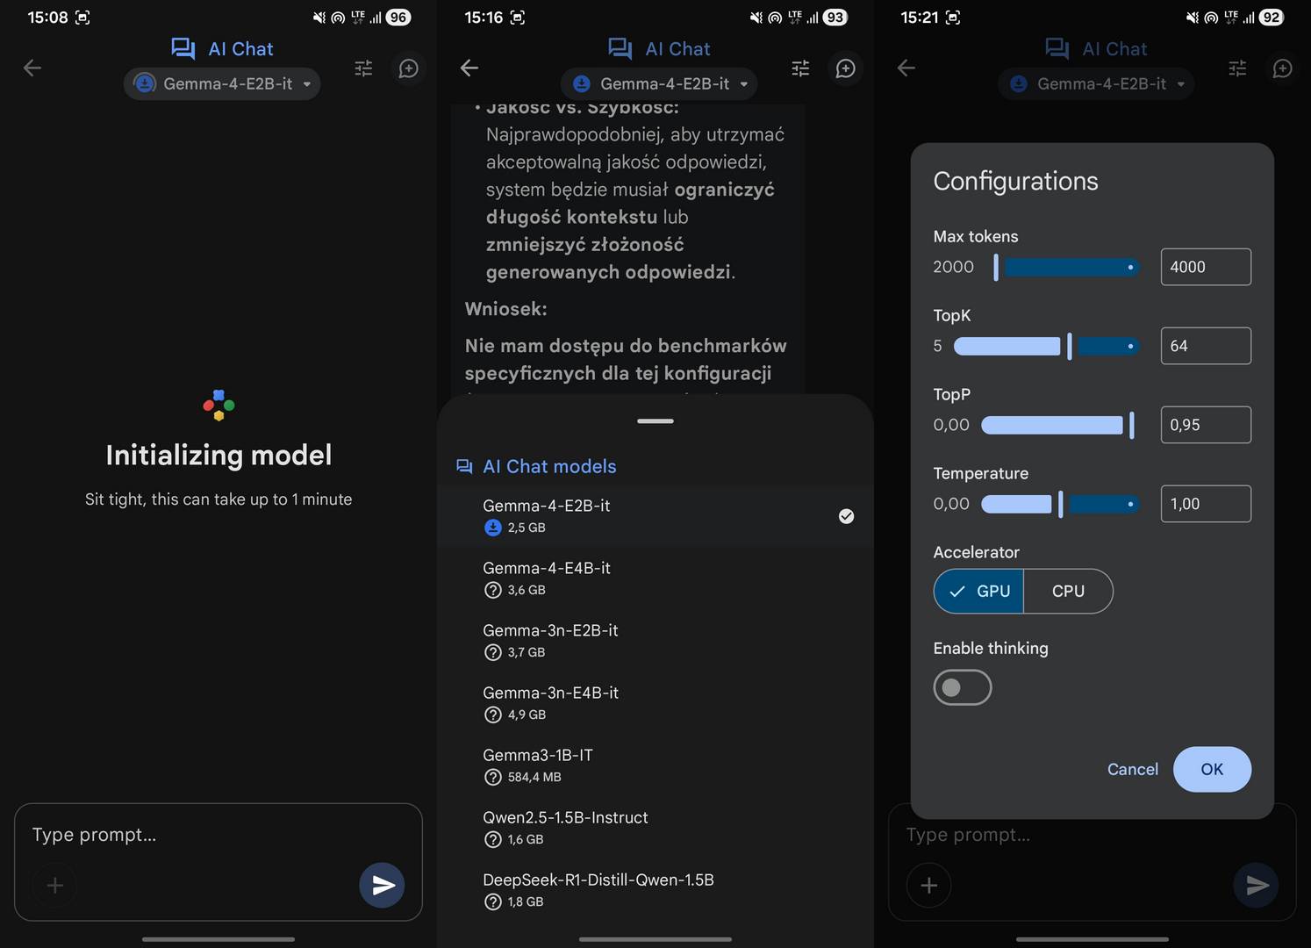Image resolution: width=1311 pixels, height=948 pixels.
Task: Tap the question mark icon beside 1,8 GB
Action: (493, 901)
